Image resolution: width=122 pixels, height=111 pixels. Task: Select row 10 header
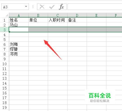point(5,64)
